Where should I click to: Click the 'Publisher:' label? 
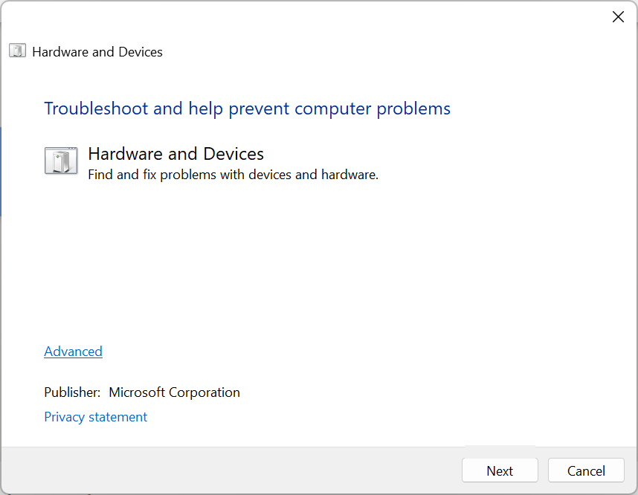click(x=72, y=392)
